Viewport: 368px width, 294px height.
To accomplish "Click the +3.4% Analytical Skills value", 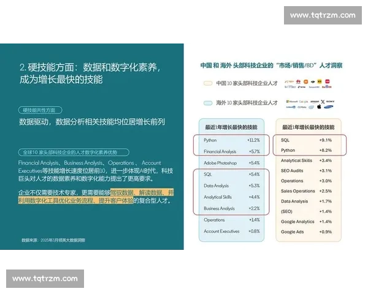I will click(326, 160).
